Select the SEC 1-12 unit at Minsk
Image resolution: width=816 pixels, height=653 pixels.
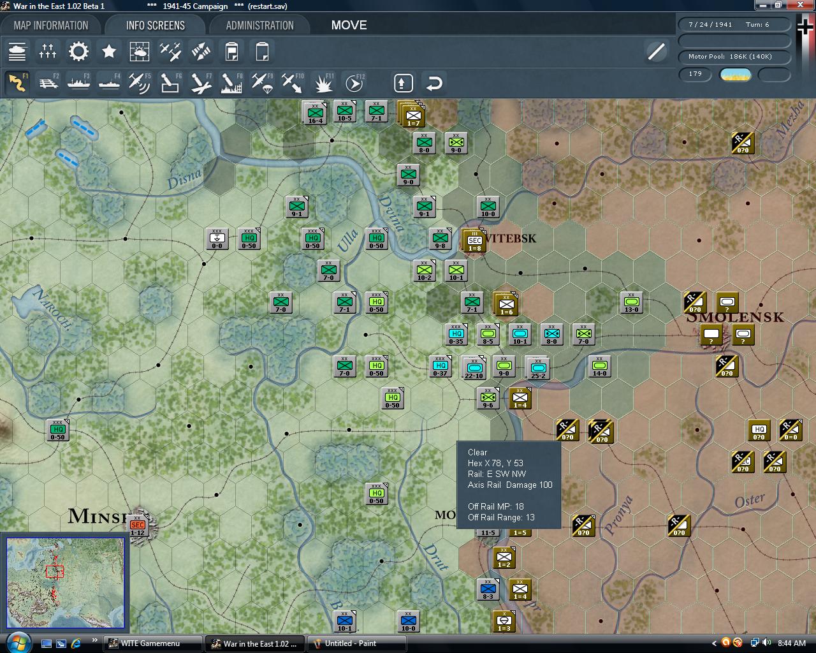138,525
